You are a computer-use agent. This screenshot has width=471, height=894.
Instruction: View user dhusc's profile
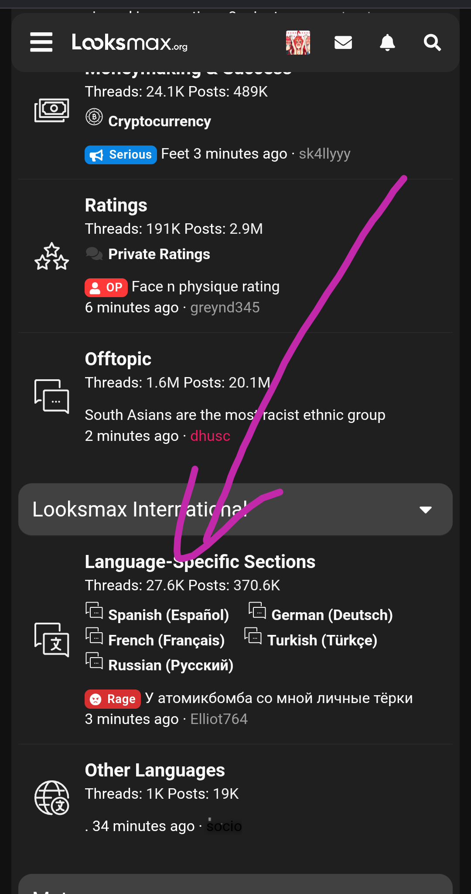pyautogui.click(x=210, y=436)
